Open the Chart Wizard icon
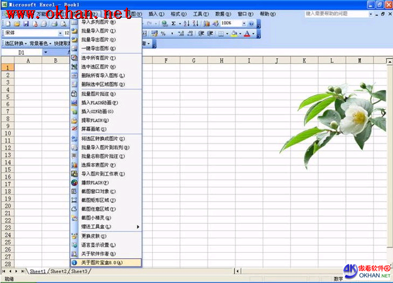The height and width of the screenshot is (283, 393). click(207, 24)
